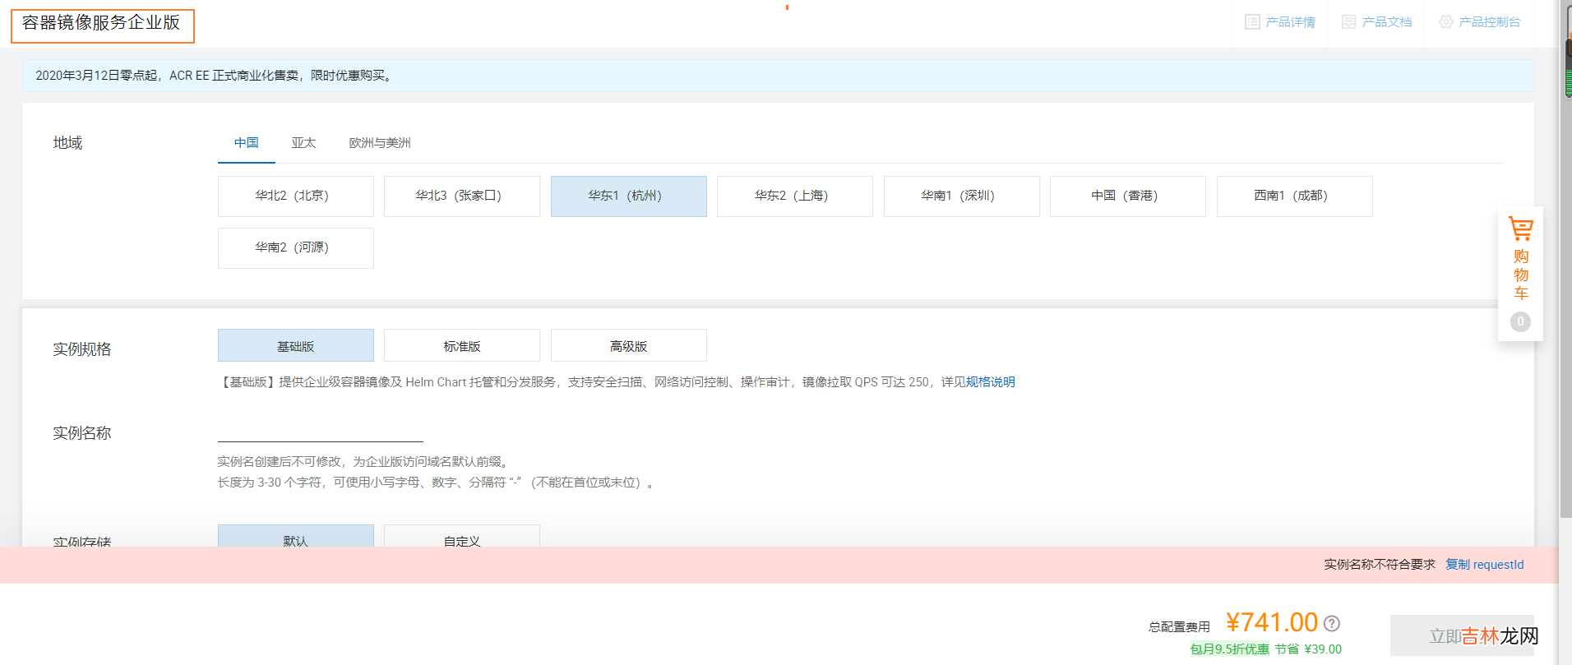Click the 立即购买 purchase button
The width and height of the screenshot is (1572, 665).
1461,635
